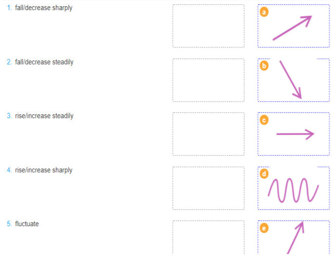Click the 'fluctuate' label
The height and width of the screenshot is (256, 335).
point(27,224)
